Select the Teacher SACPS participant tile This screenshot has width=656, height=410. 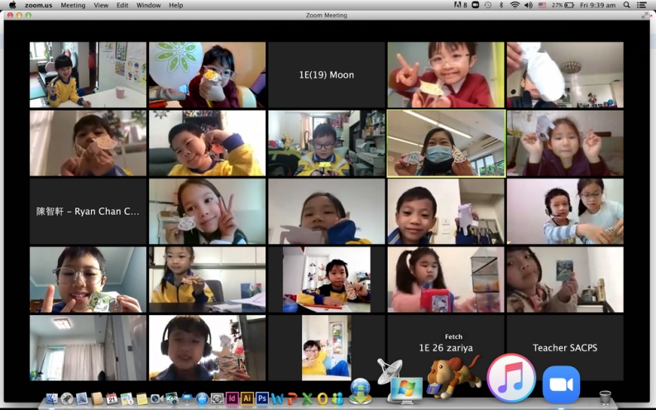(565, 347)
